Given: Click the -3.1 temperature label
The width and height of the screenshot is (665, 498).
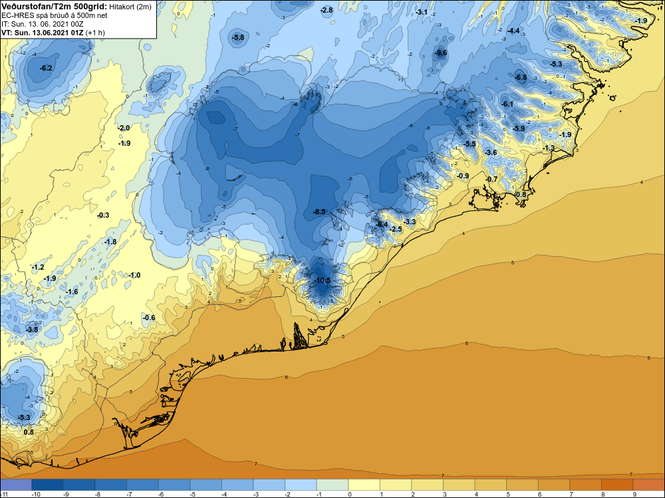Looking at the screenshot, I should coord(422,12).
